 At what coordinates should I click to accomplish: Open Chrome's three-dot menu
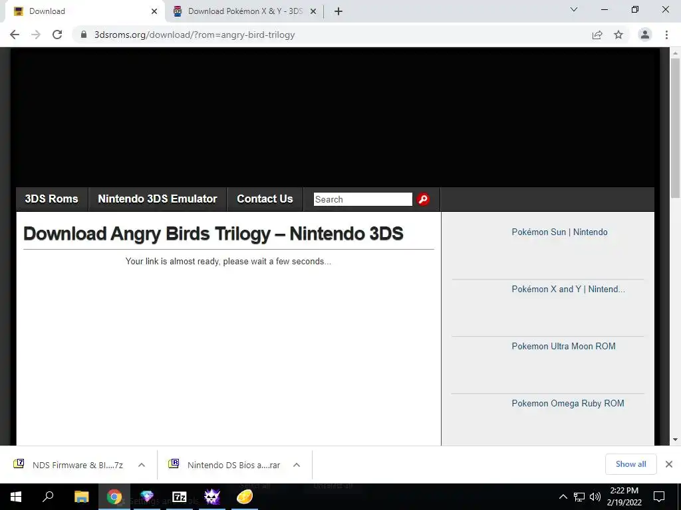666,35
